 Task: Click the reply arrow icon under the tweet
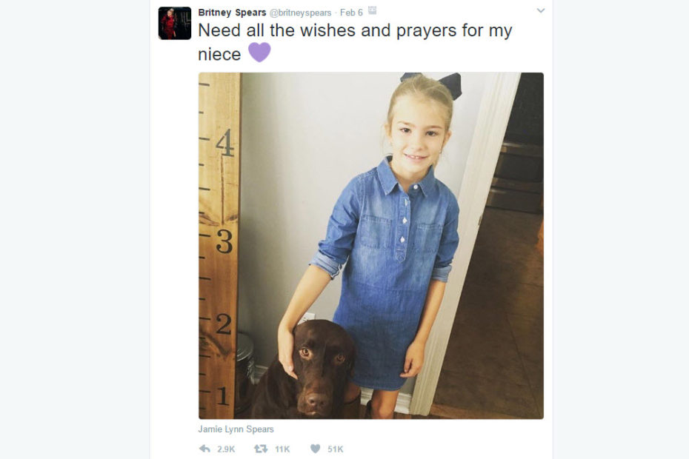click(x=204, y=449)
